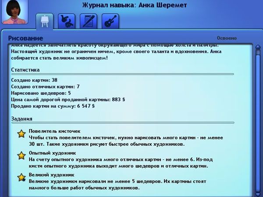The image size is (263, 197).
Task: Click the star icon beside Опытный художник
Action: (21, 155)
